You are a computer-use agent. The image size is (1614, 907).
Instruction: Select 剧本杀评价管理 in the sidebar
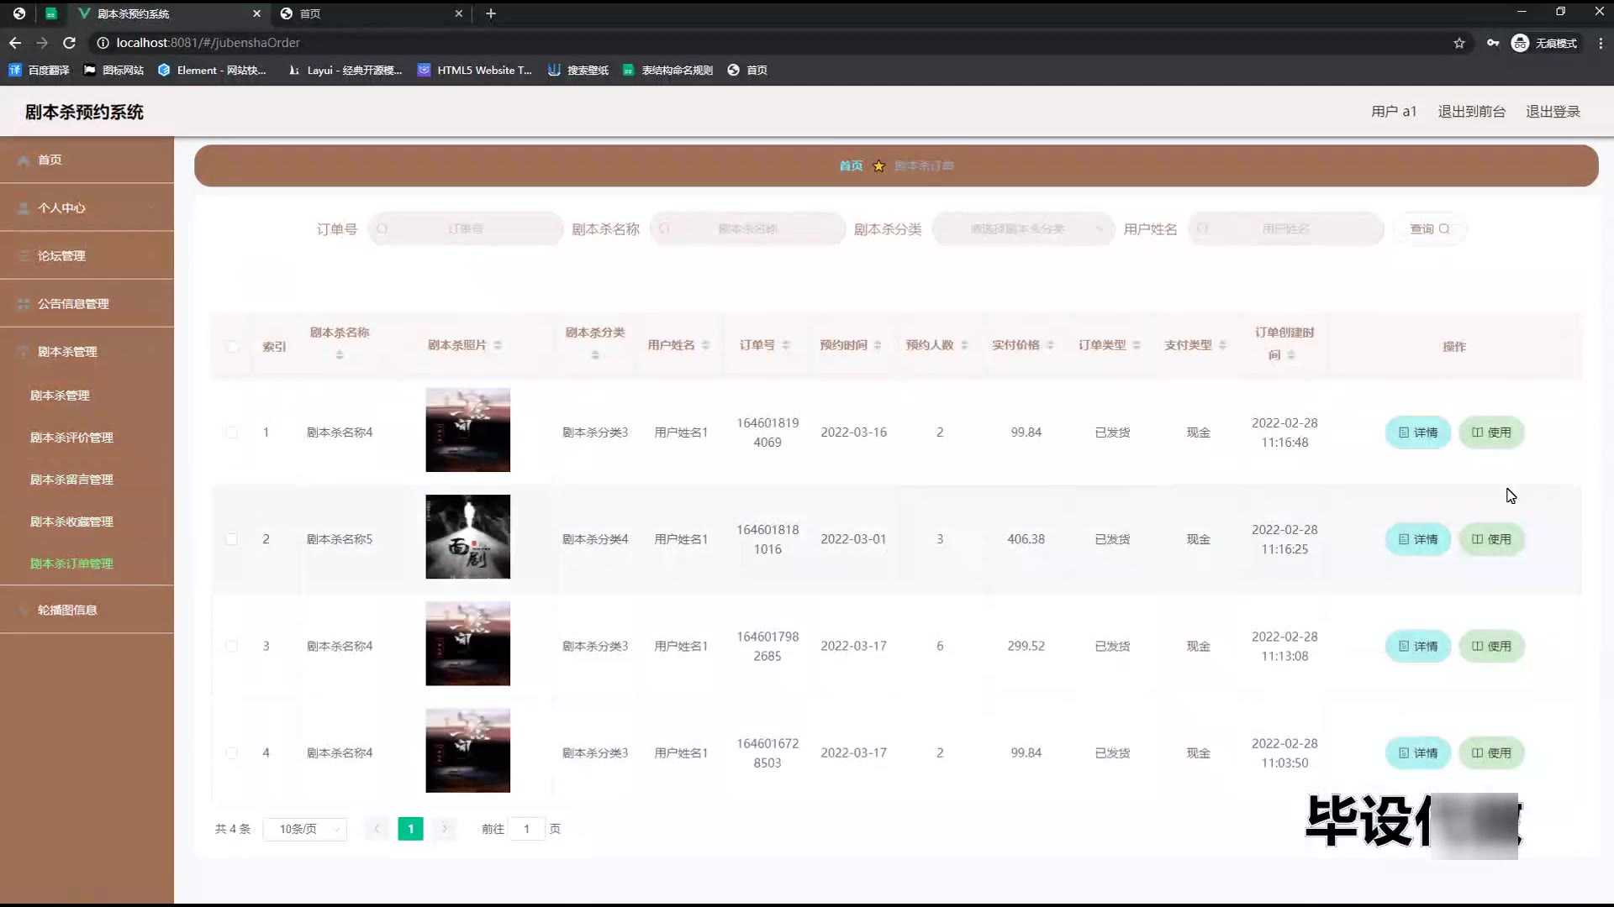pos(71,438)
